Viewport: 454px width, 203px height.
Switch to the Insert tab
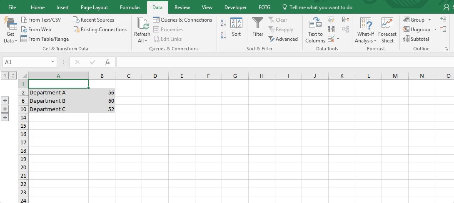62,7
